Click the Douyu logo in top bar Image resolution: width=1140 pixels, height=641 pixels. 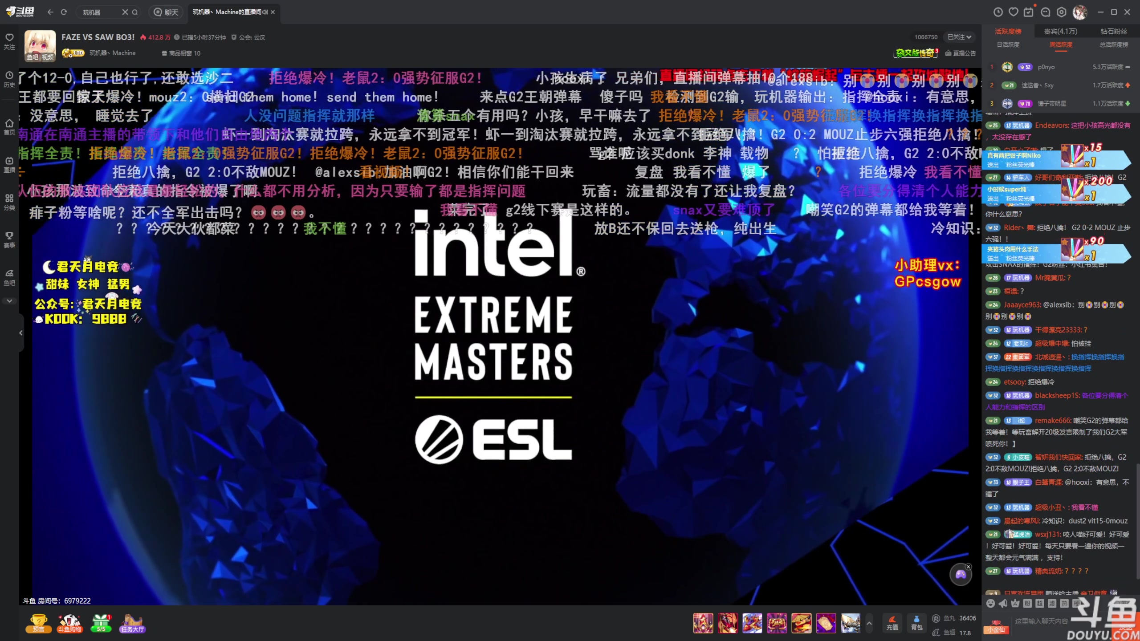21,12
